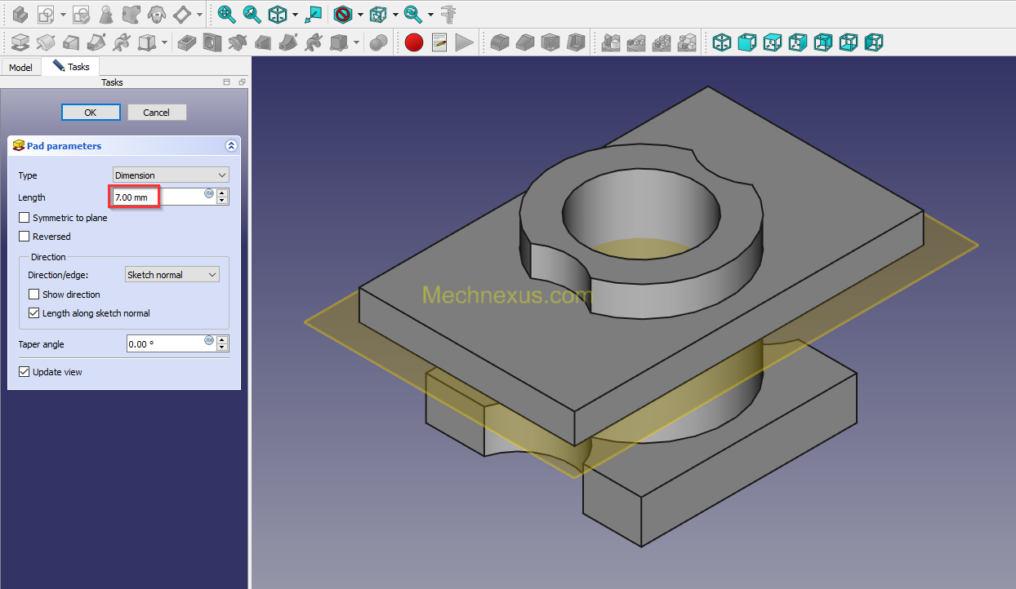Decrease Length with down stepper arrow
Viewport: 1016px width, 589px height.
coord(222,201)
